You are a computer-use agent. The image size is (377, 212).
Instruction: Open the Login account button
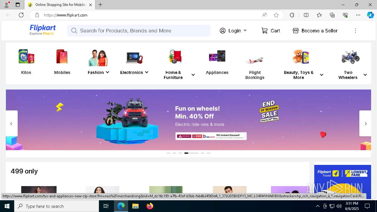pos(233,31)
